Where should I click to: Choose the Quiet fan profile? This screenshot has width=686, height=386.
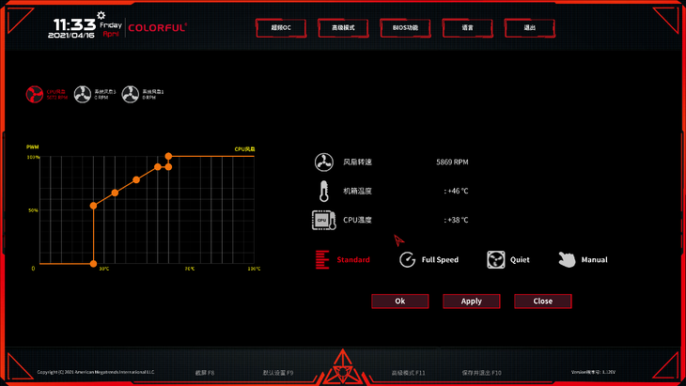coord(508,259)
